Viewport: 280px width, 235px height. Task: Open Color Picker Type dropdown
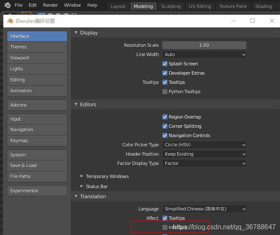[204, 145]
